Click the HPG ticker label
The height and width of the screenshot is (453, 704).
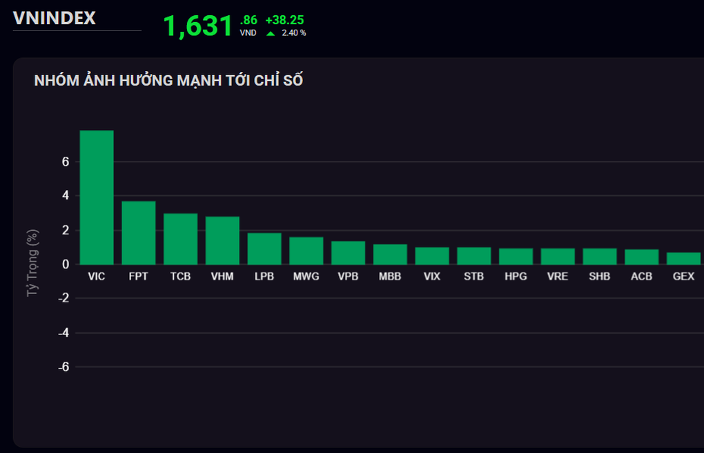pos(515,276)
